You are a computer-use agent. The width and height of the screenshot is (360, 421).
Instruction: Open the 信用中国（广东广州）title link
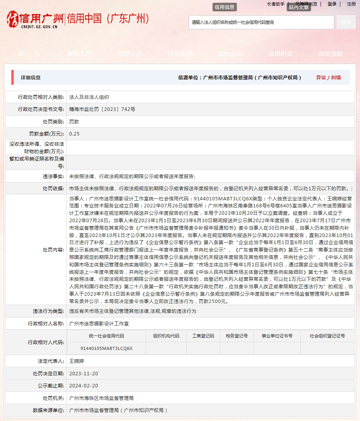(x=108, y=18)
